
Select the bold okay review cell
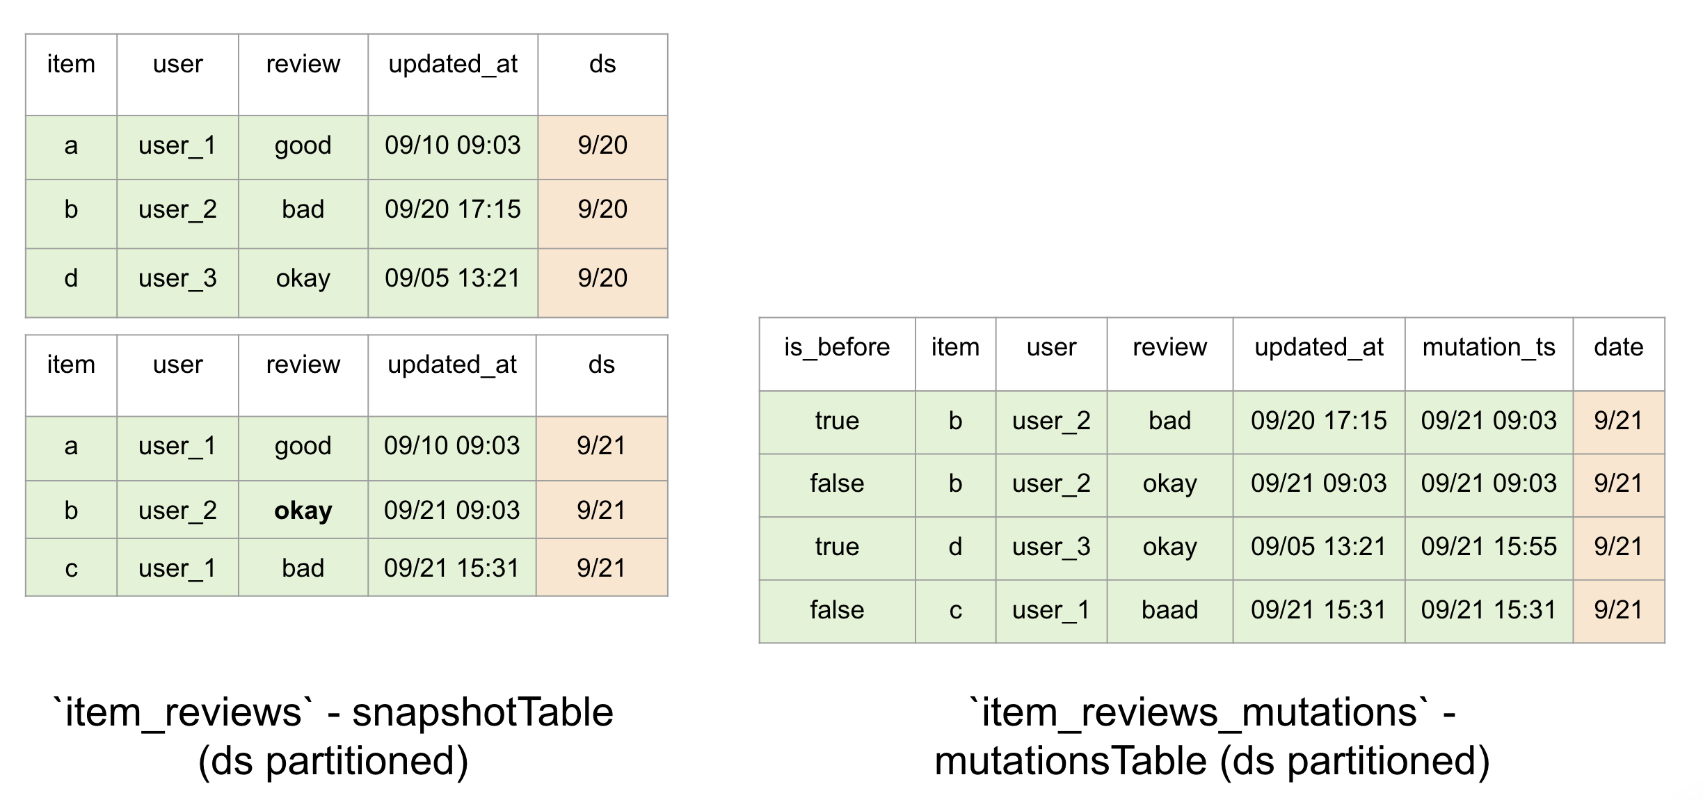(303, 511)
